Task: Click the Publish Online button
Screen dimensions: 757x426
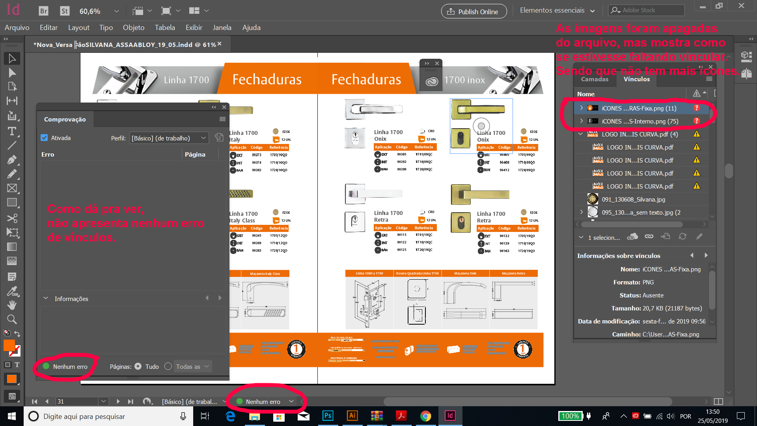Action: (x=474, y=11)
